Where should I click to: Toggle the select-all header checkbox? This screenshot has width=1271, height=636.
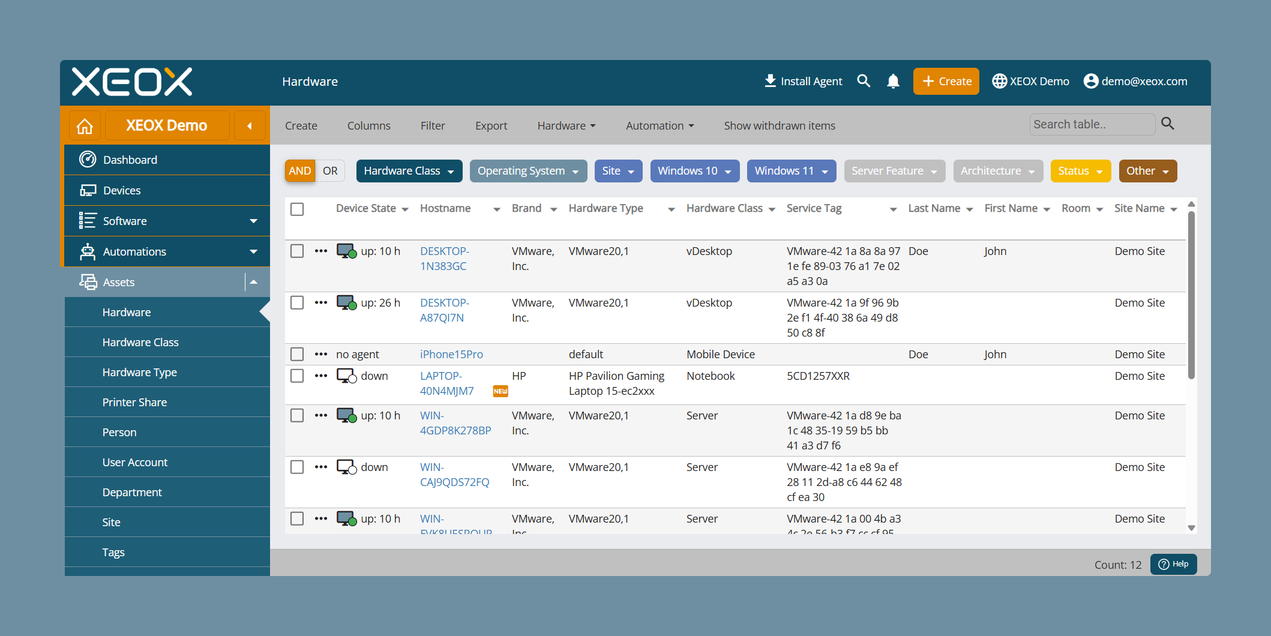pos(297,209)
